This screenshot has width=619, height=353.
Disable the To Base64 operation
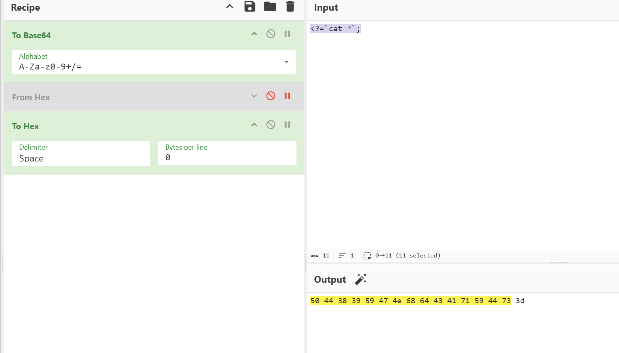(271, 34)
